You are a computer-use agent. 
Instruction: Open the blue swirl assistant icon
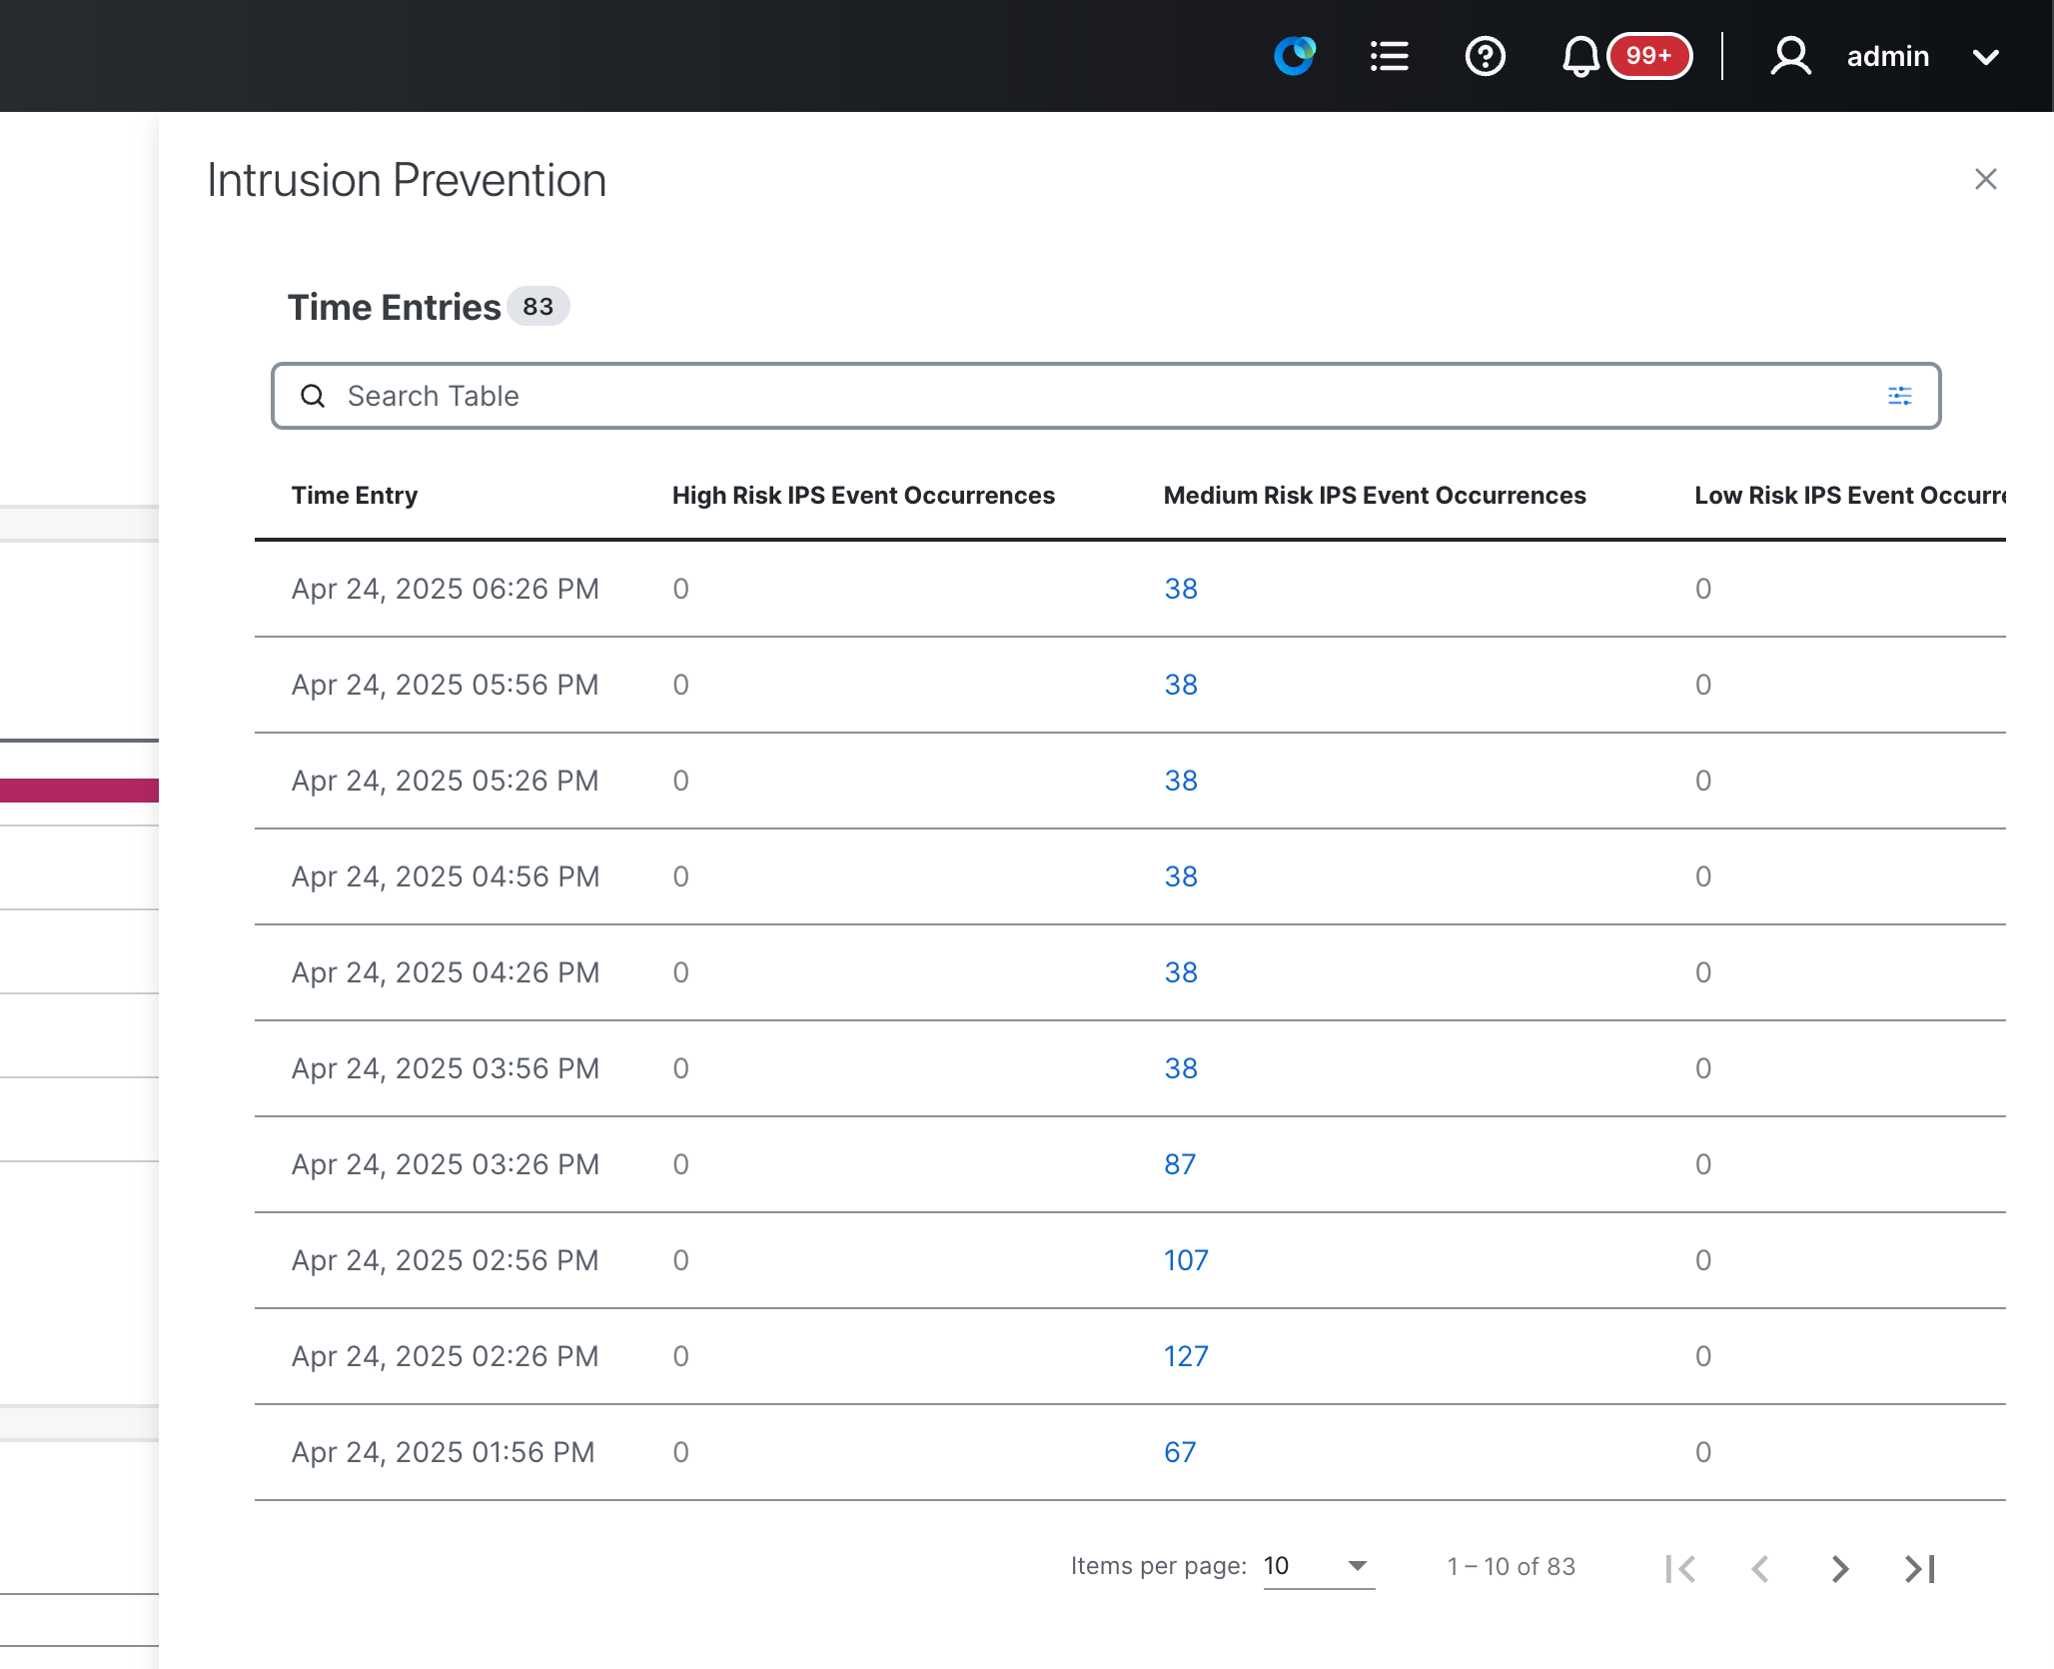1294,56
